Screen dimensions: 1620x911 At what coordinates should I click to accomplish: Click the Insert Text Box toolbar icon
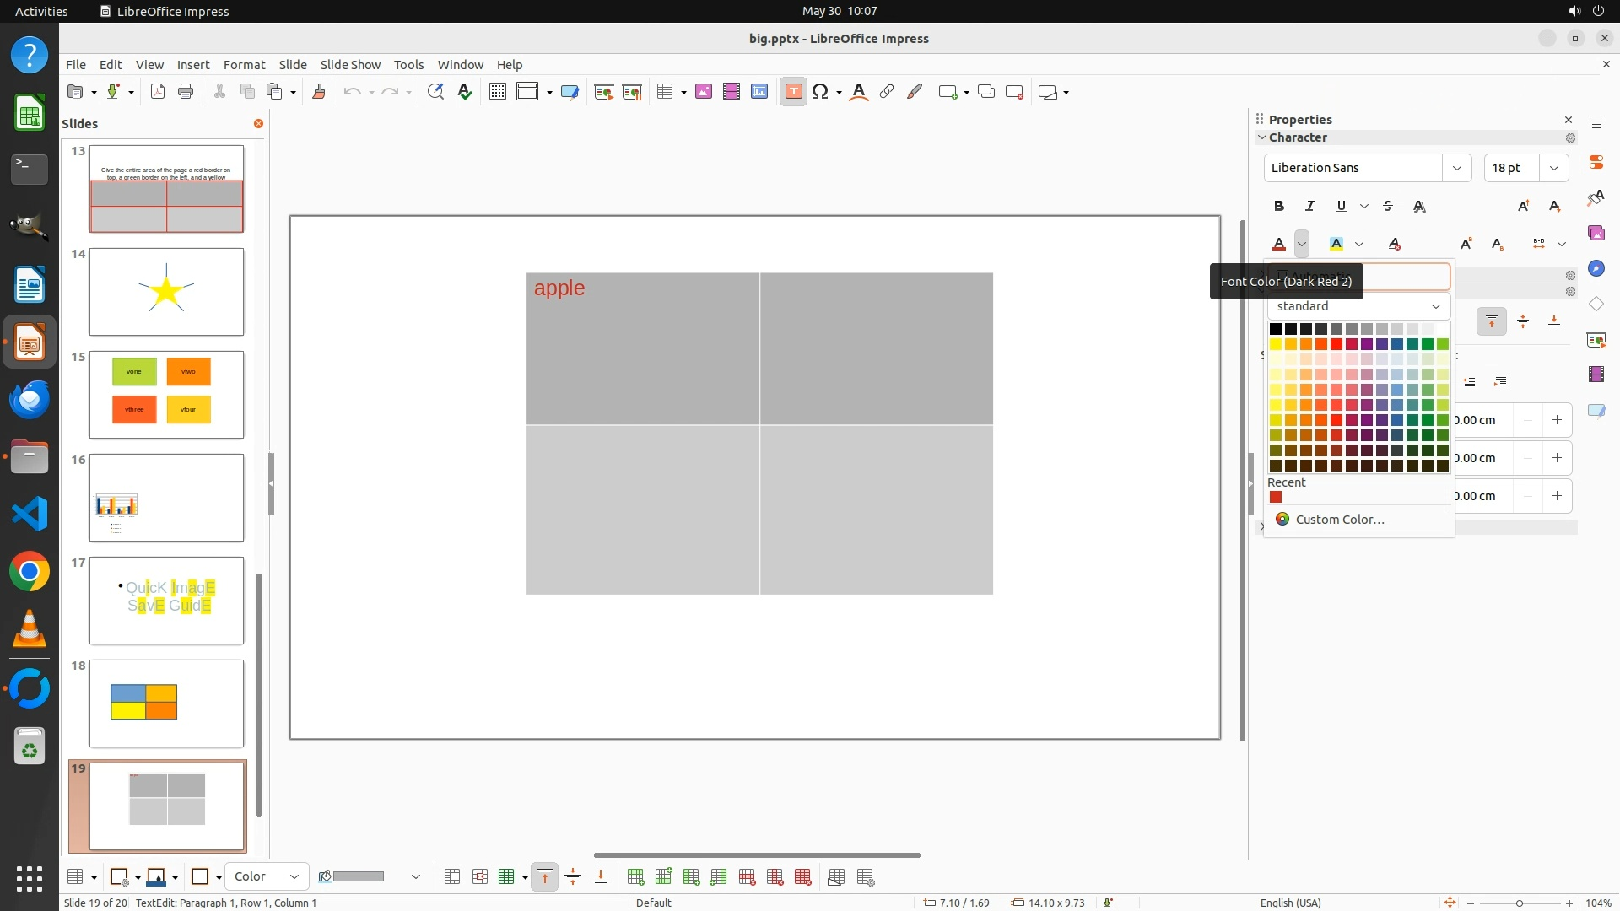click(793, 92)
